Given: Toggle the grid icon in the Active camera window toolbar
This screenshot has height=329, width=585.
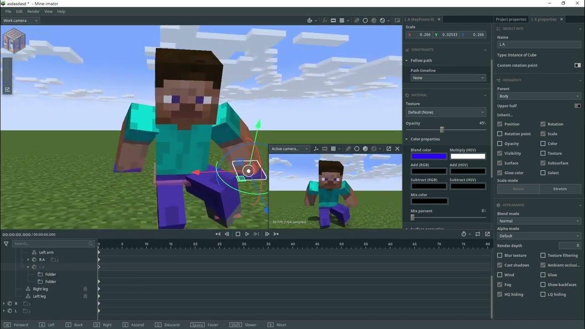Looking at the screenshot, I should click(x=333, y=149).
